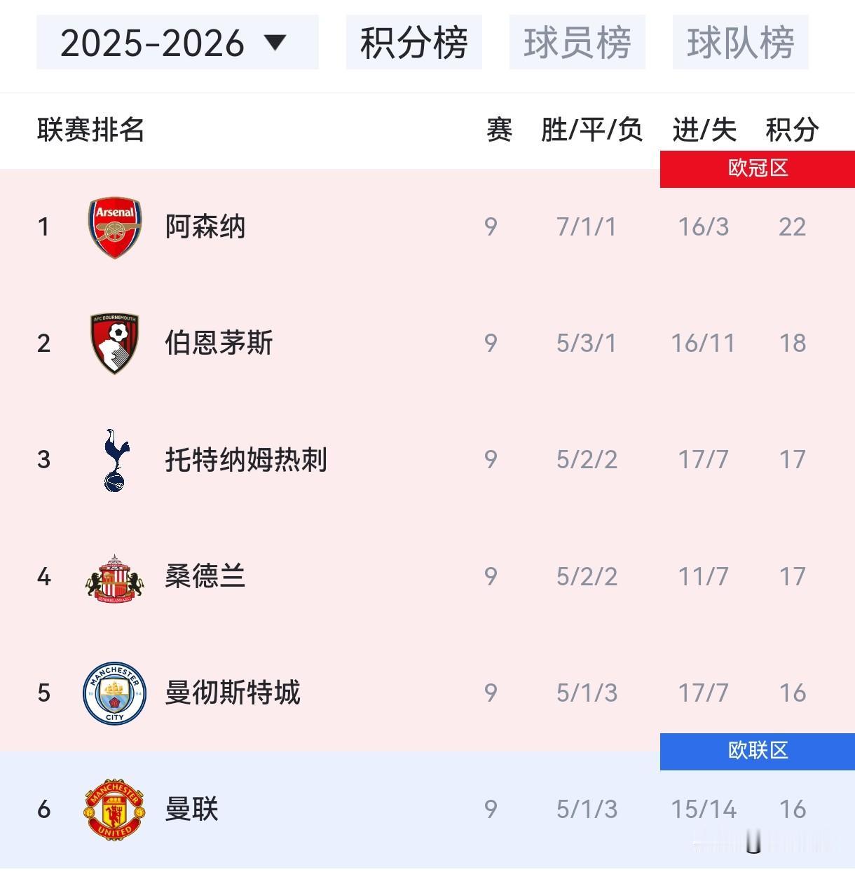The height and width of the screenshot is (872, 855).
Task: Click the 积分 column header
Action: (x=792, y=130)
